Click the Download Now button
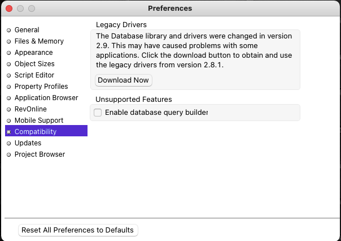The height and width of the screenshot is (241, 341). 123,80
